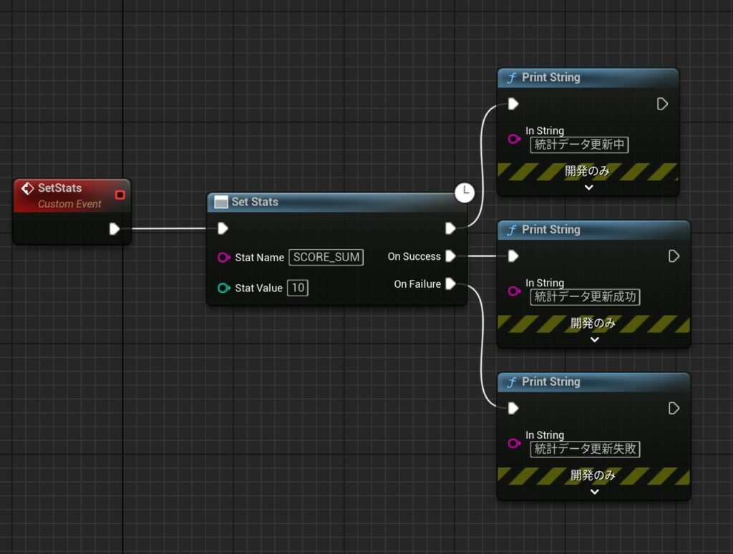Image resolution: width=733 pixels, height=554 pixels.
Task: Expand the middle Print String node options
Action: 594,339
